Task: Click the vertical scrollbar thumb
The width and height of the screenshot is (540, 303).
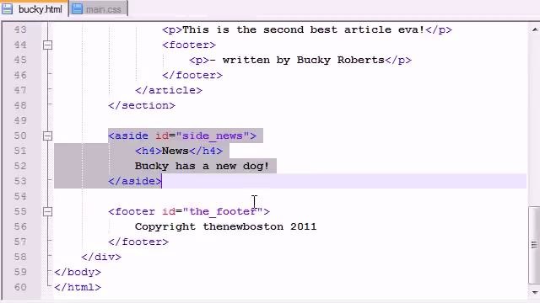Action: click(534, 245)
